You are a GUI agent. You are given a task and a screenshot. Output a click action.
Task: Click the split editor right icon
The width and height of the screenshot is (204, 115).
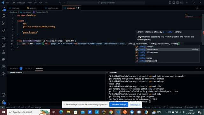tap(197, 8)
